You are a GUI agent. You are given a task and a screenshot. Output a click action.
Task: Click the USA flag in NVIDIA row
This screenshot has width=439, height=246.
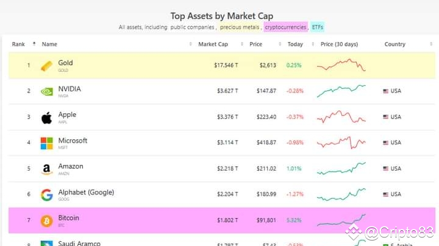(386, 91)
